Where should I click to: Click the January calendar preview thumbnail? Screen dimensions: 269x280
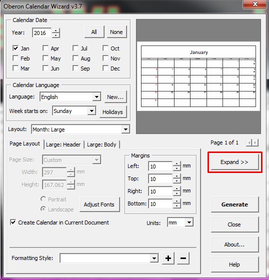198,76
